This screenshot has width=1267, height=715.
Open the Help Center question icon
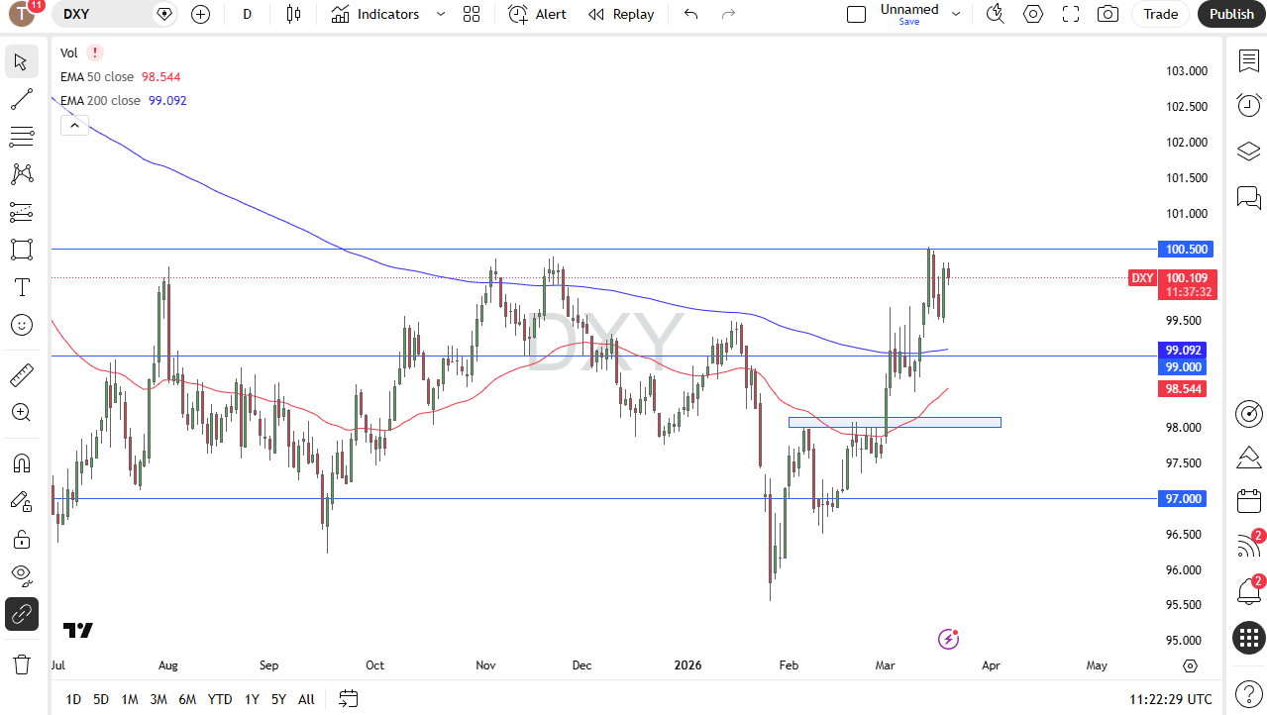[x=1248, y=694]
